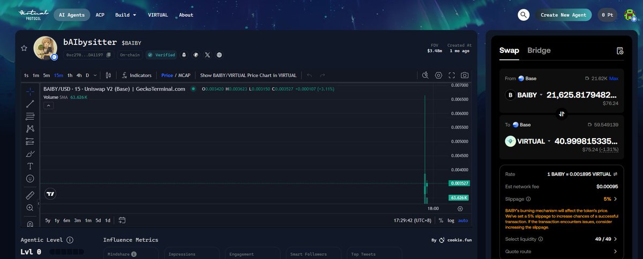
Task: Toggle percentage scale on chart
Action: [441, 220]
